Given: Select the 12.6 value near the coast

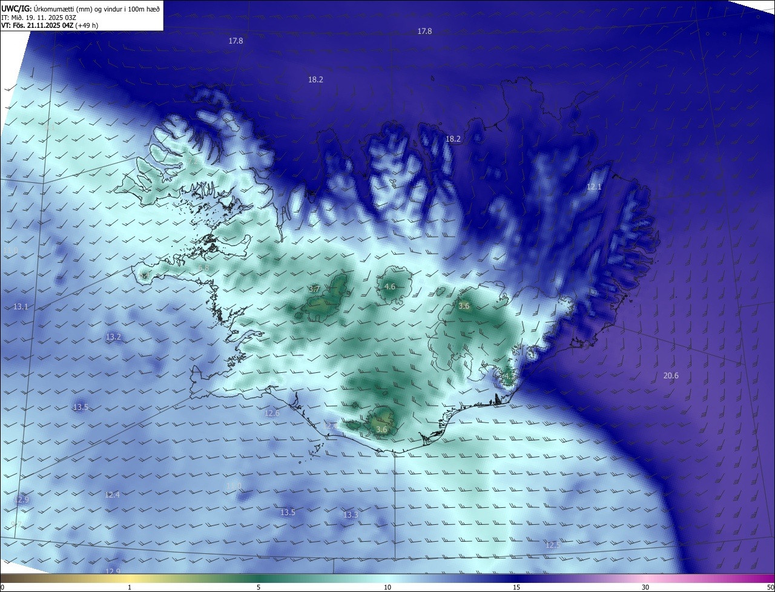Looking at the screenshot, I should point(272,413).
